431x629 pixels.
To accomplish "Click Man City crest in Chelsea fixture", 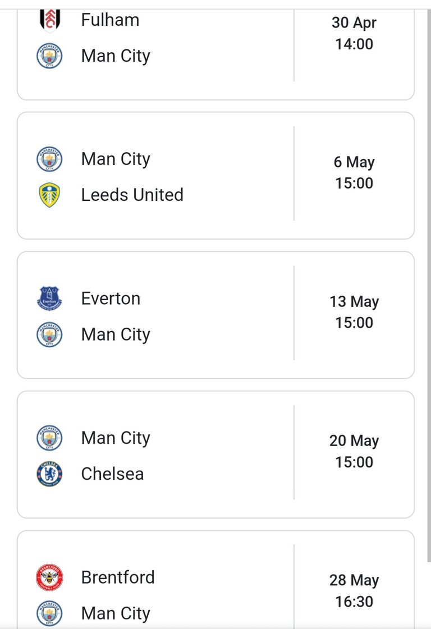I will point(49,438).
